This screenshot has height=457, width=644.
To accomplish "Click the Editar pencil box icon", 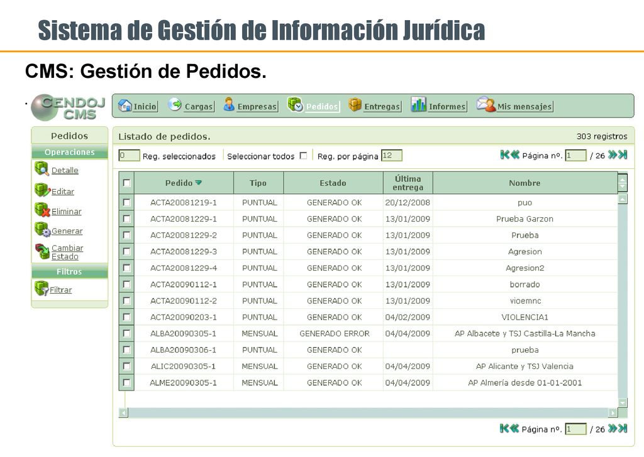I will point(43,190).
